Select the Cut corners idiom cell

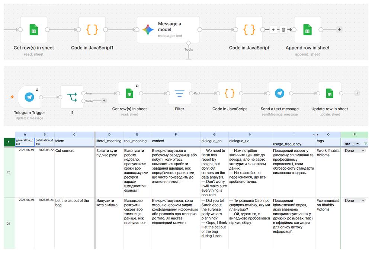(x=74, y=172)
